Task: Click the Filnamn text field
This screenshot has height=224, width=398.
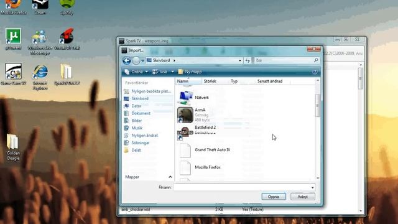Action: 242,187
